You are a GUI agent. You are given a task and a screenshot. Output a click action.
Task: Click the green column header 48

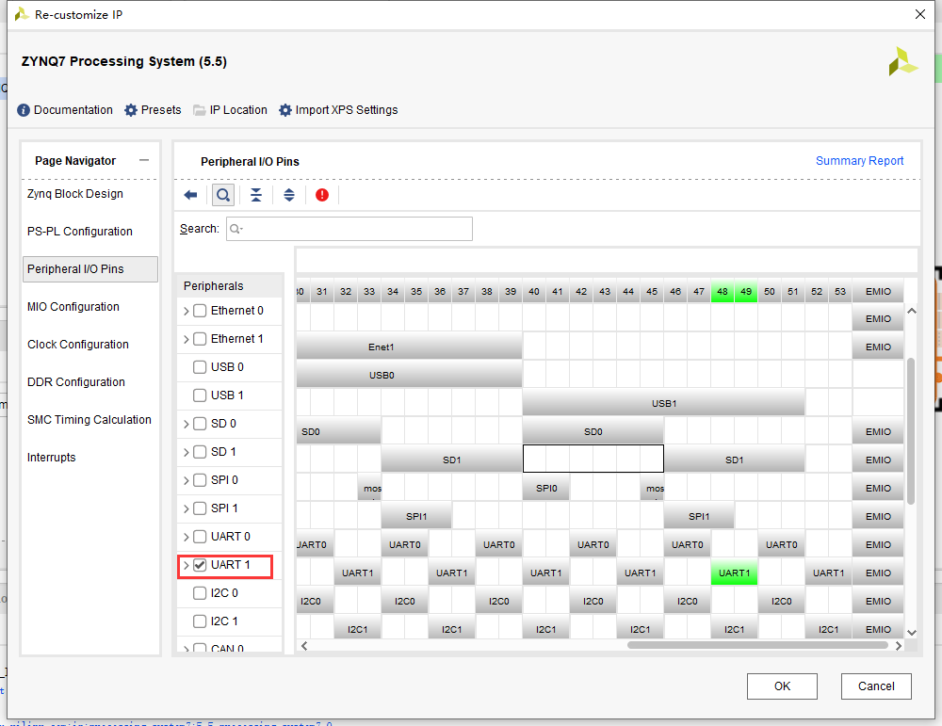pos(723,291)
